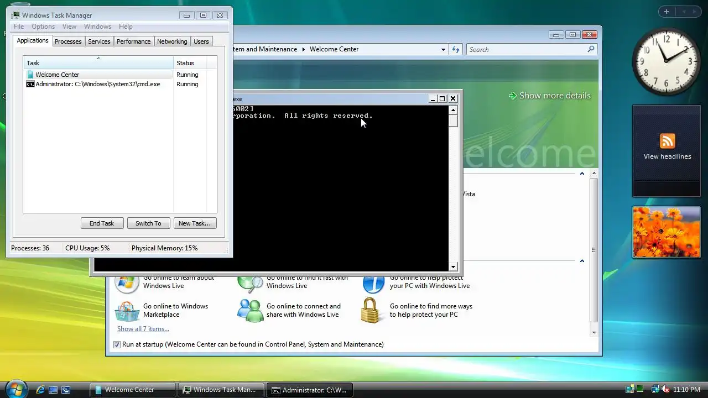Click the Administrator cmd taskbar button
Viewport: 708px width, 398px height.
click(x=309, y=390)
